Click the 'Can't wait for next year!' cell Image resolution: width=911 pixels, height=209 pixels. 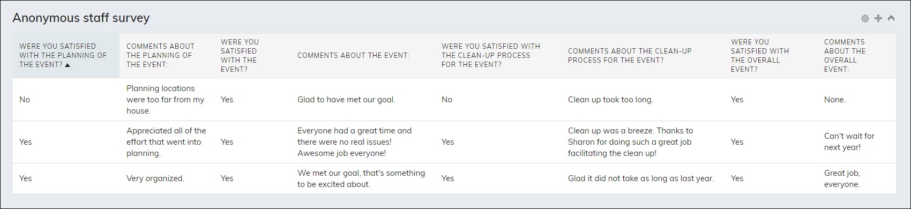(856, 142)
